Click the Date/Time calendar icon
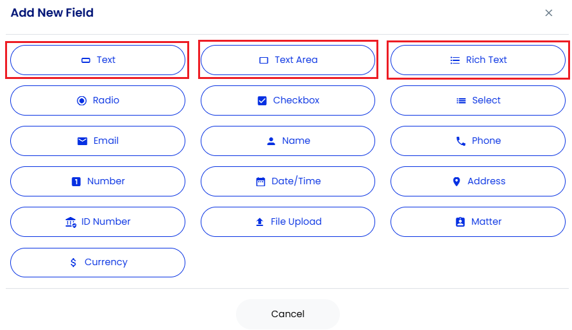The height and width of the screenshot is (330, 572). coord(260,182)
